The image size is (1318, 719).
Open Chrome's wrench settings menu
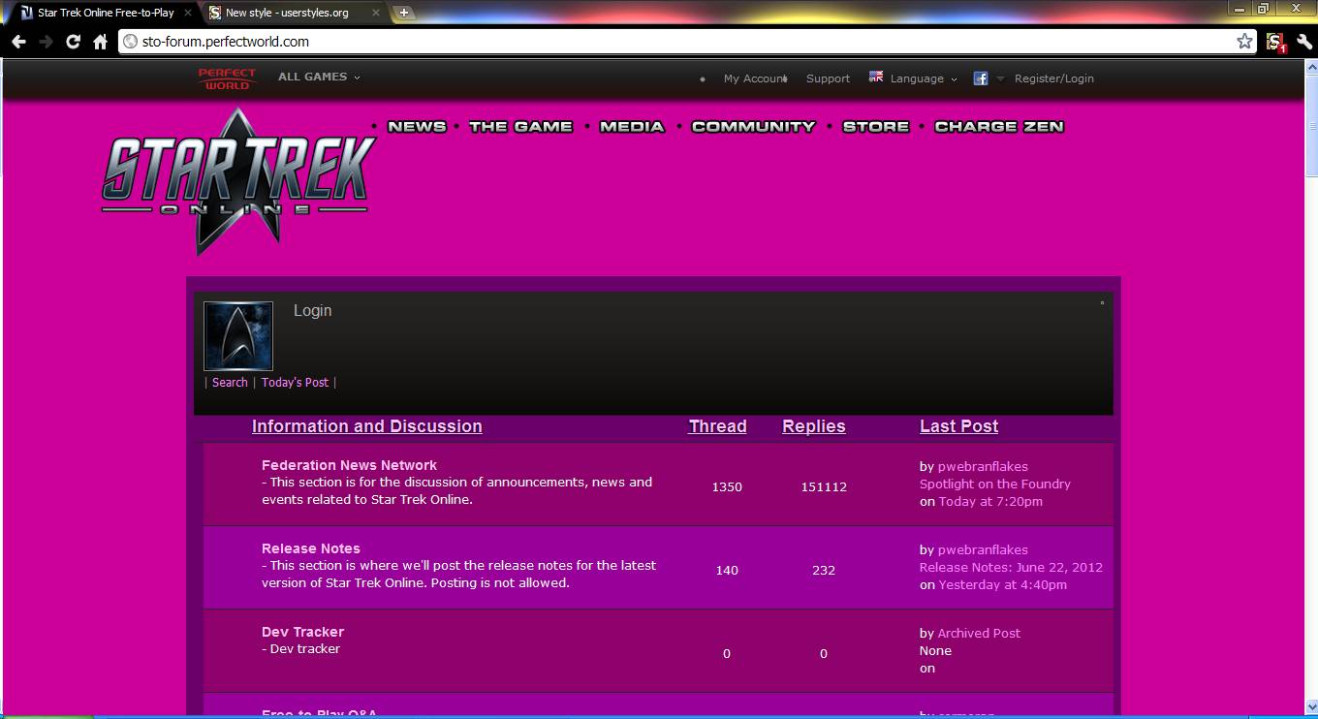tap(1302, 42)
